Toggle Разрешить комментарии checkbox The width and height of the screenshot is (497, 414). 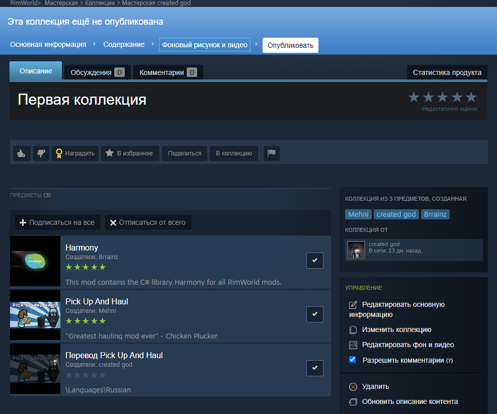(x=353, y=360)
